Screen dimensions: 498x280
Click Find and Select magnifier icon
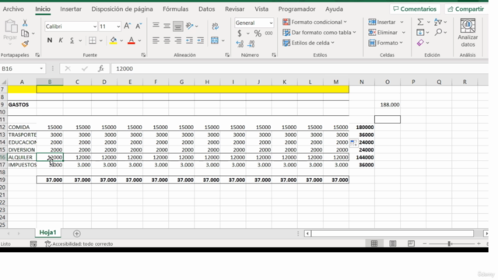click(x=439, y=32)
